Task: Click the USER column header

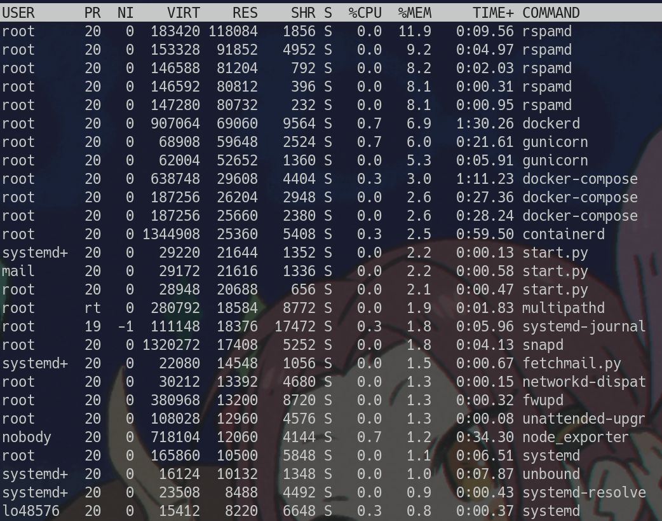Action: (x=18, y=13)
